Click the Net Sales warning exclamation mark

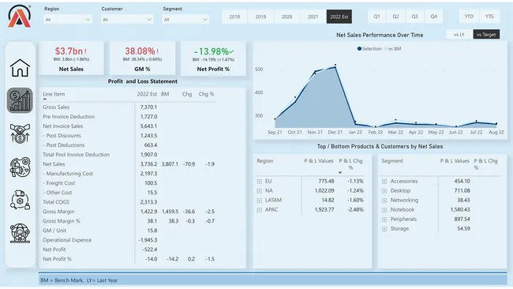(86, 51)
